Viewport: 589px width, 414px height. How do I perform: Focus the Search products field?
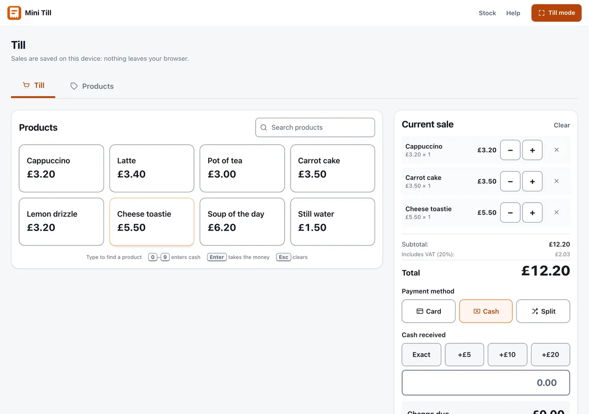pyautogui.click(x=315, y=128)
